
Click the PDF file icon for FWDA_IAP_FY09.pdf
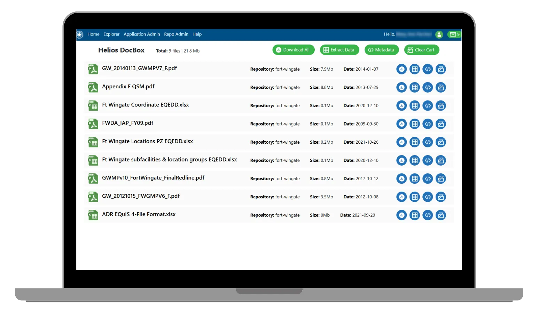pyautogui.click(x=93, y=124)
